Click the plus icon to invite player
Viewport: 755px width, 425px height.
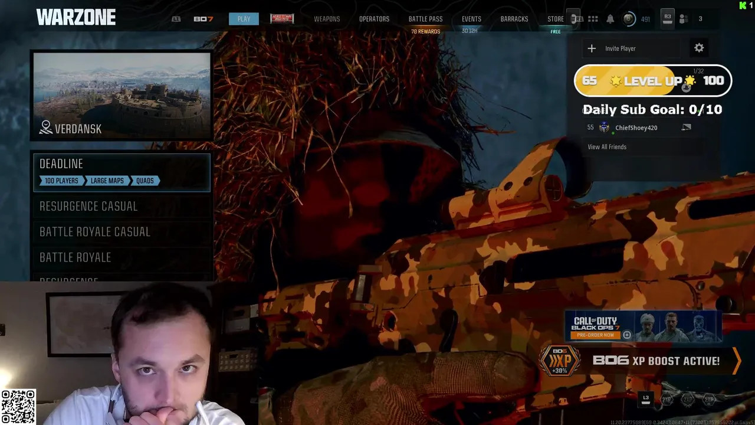(x=592, y=48)
